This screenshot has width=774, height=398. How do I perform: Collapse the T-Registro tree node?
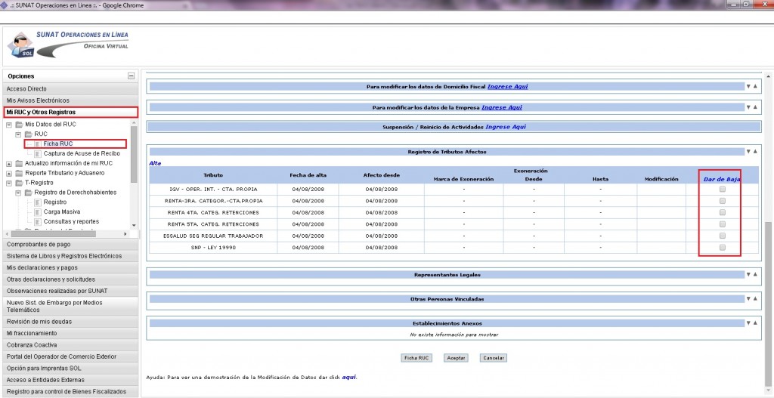click(x=9, y=183)
